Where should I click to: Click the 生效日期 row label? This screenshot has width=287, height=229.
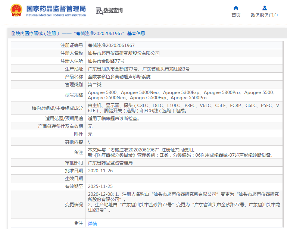point(74,179)
